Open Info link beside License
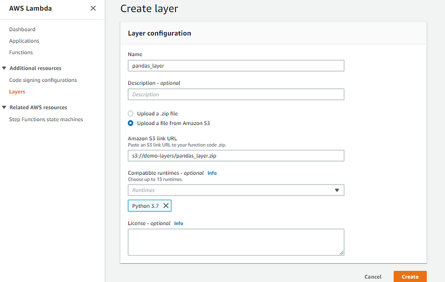Viewport: 445px width, 282px height. pyautogui.click(x=179, y=224)
